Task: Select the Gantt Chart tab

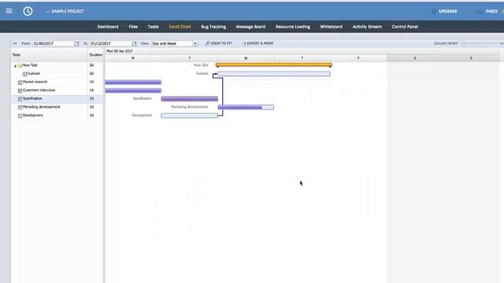Action: click(x=180, y=27)
